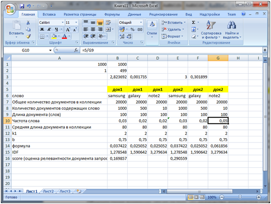This screenshot has height=204, width=271.
Task: Click the Insert (Вставить) cells button
Action: coord(175,22)
